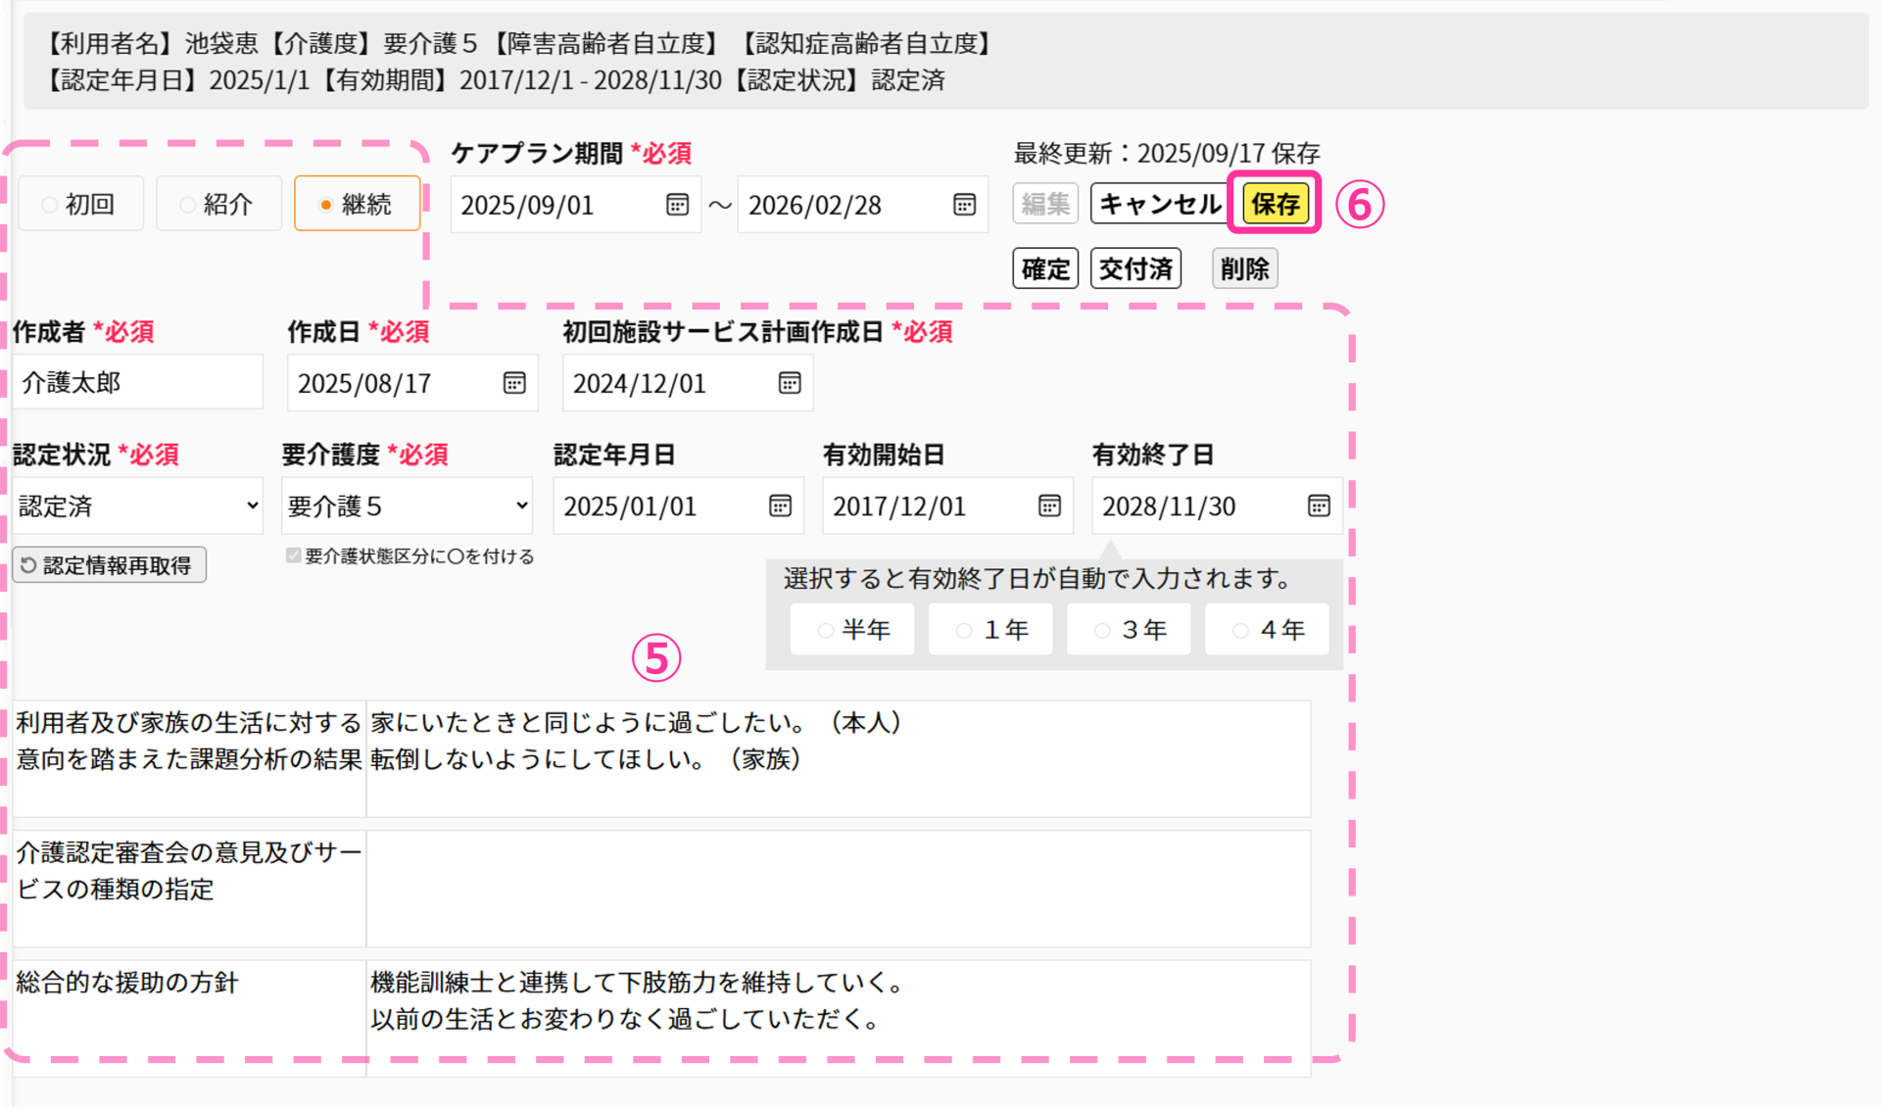Open calendar for 有効終了日 field
1881x1109 pixels.
pos(1319,506)
